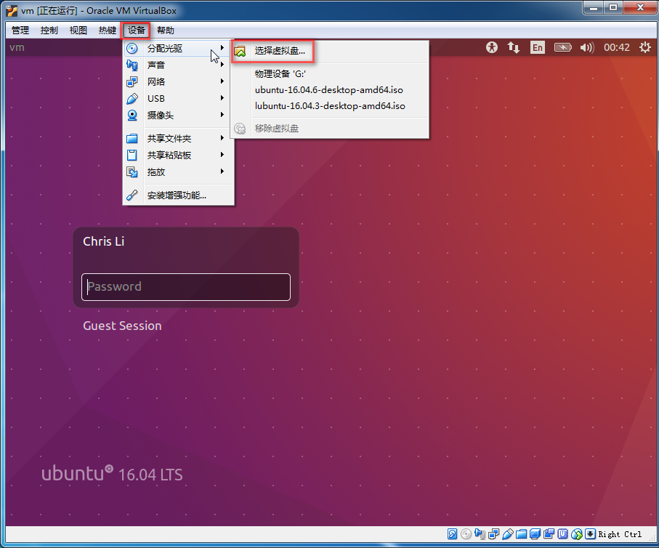Click the CPU chip status bar icon
The image size is (659, 548).
point(563,534)
